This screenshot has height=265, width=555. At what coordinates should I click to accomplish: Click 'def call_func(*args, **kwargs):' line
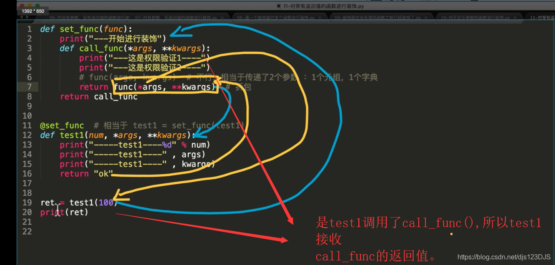(x=135, y=48)
